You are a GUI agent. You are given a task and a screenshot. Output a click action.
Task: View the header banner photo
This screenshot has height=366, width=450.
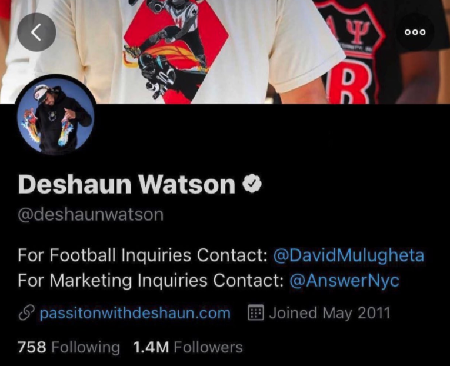(225, 52)
